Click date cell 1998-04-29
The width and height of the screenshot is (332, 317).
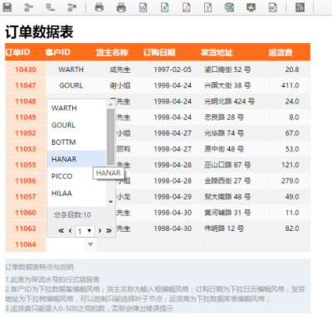pos(173,197)
